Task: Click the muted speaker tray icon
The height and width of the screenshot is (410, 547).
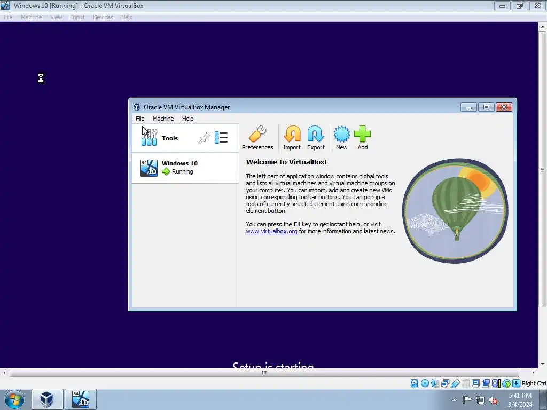Action: pos(493,400)
